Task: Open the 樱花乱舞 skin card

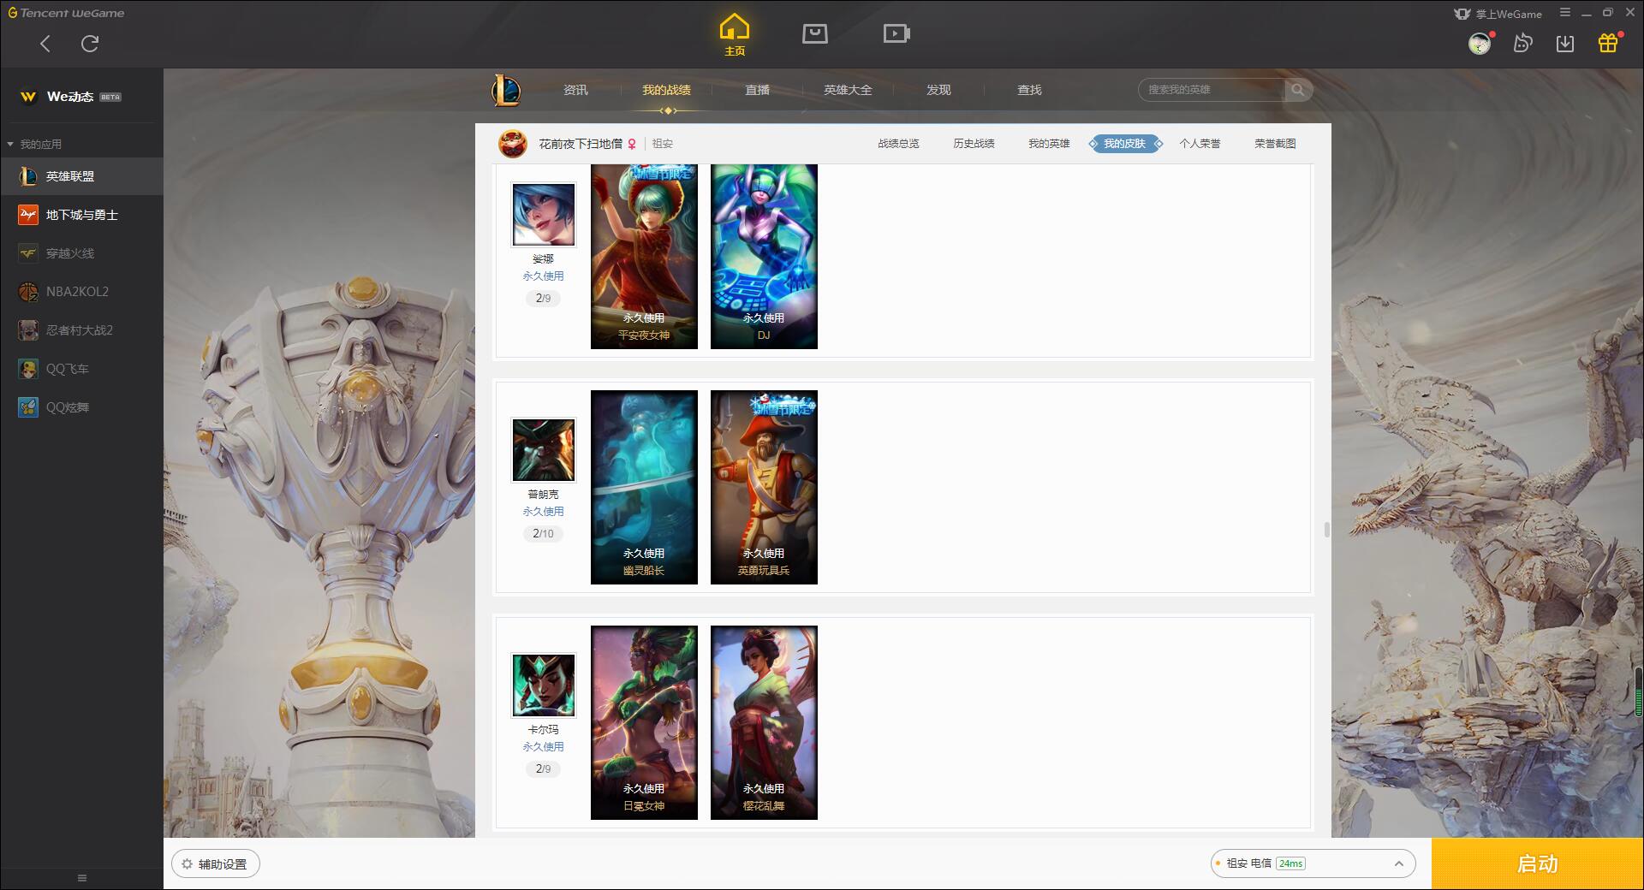Action: 764,723
